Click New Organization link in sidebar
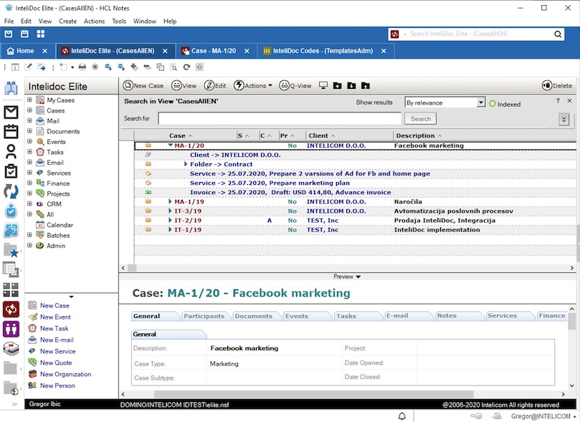Viewport: 580px width, 422px height. [65, 374]
